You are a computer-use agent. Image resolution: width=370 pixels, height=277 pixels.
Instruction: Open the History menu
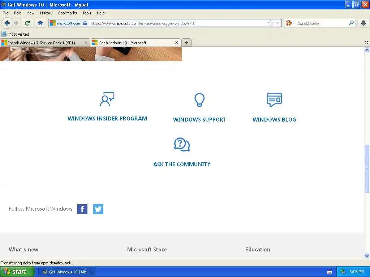pos(46,13)
